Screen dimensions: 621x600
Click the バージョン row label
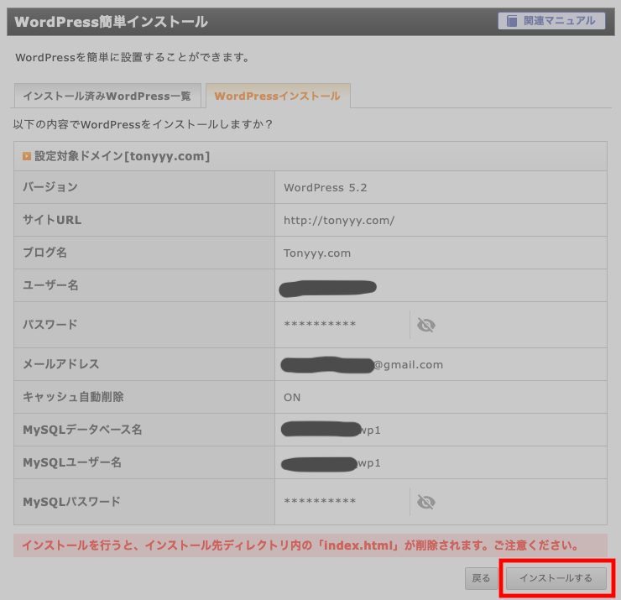(50, 187)
